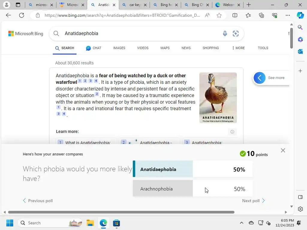The width and height of the screenshot is (307, 230).
Task: Open sidebar Search tool
Action: coord(300,27)
